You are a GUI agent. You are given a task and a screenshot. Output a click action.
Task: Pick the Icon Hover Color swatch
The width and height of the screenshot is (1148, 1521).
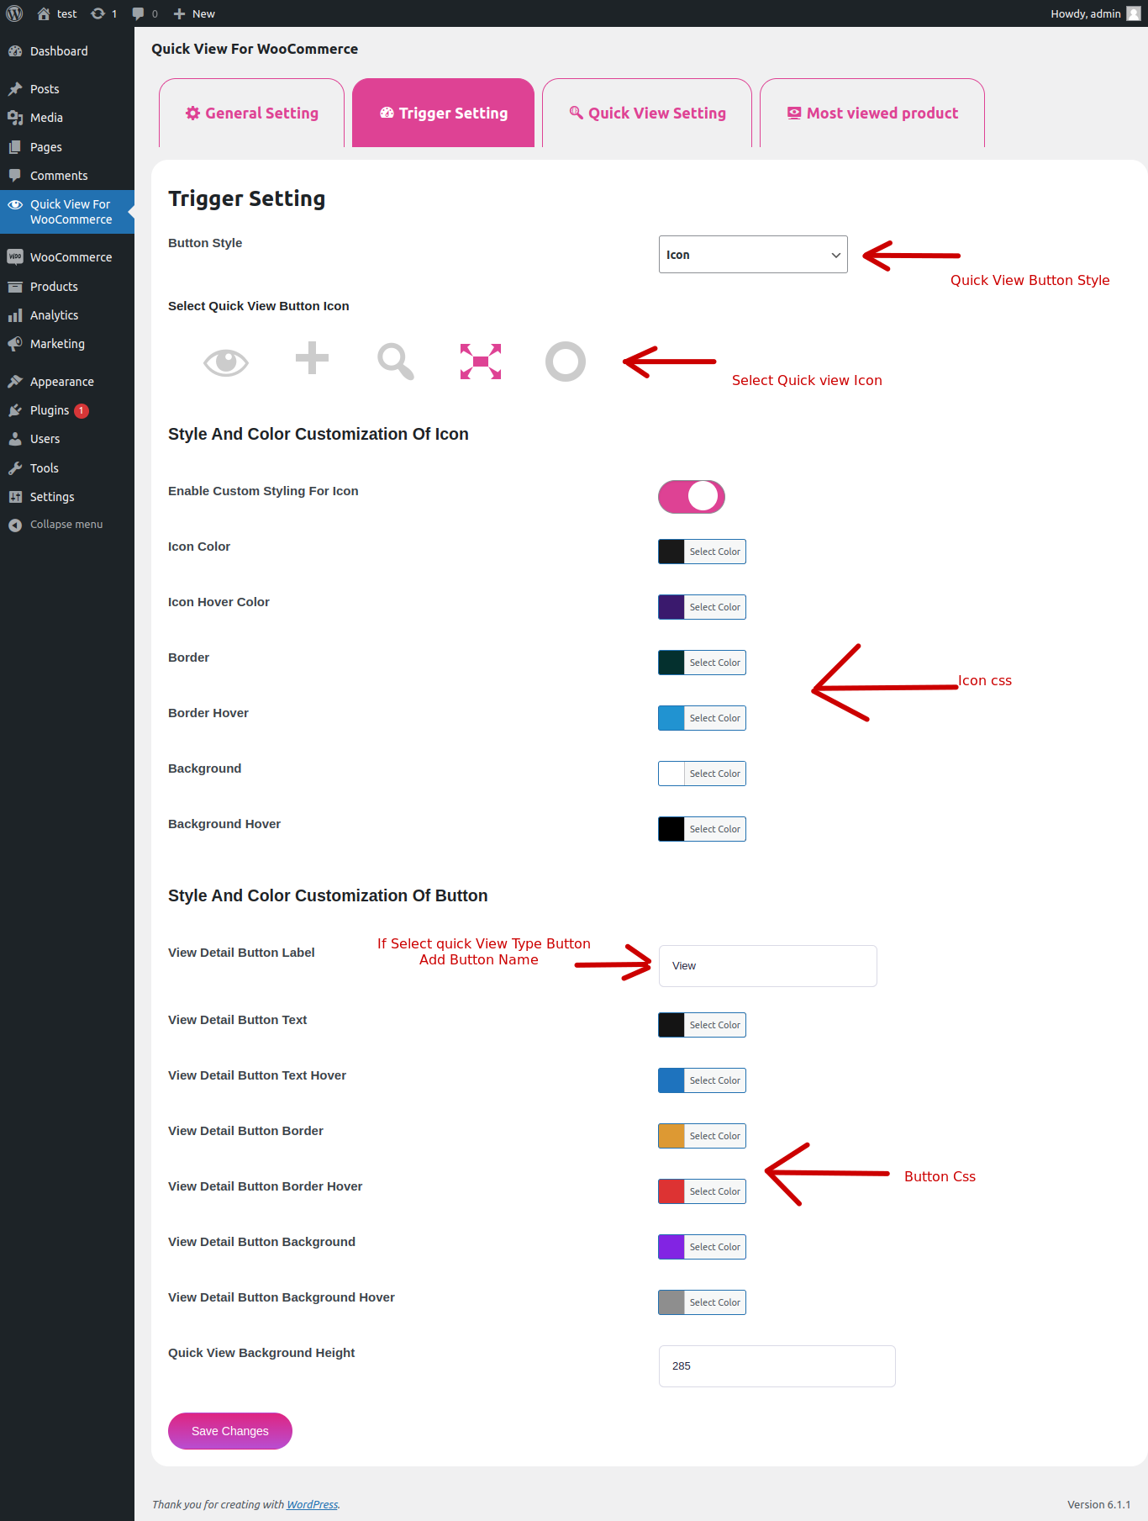[671, 607]
